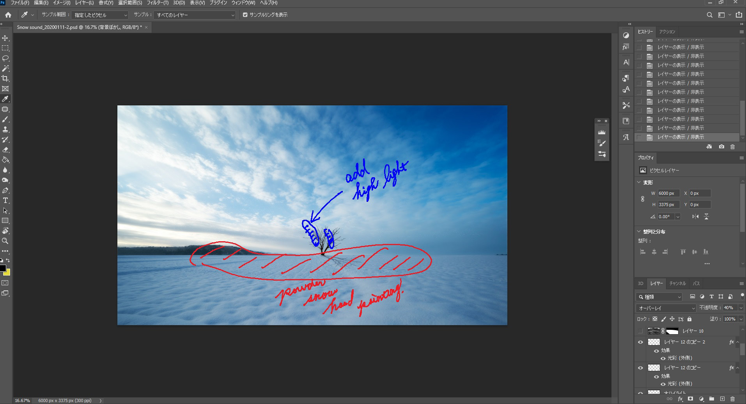Click foreground black color swatch
Image resolution: width=746 pixels, height=404 pixels.
3,268
